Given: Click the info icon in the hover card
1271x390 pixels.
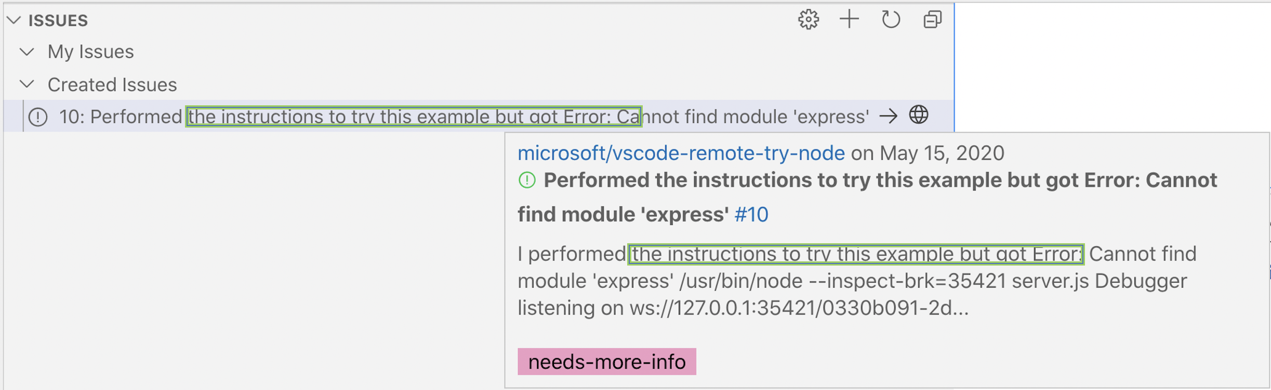Looking at the screenshot, I should 526,180.
